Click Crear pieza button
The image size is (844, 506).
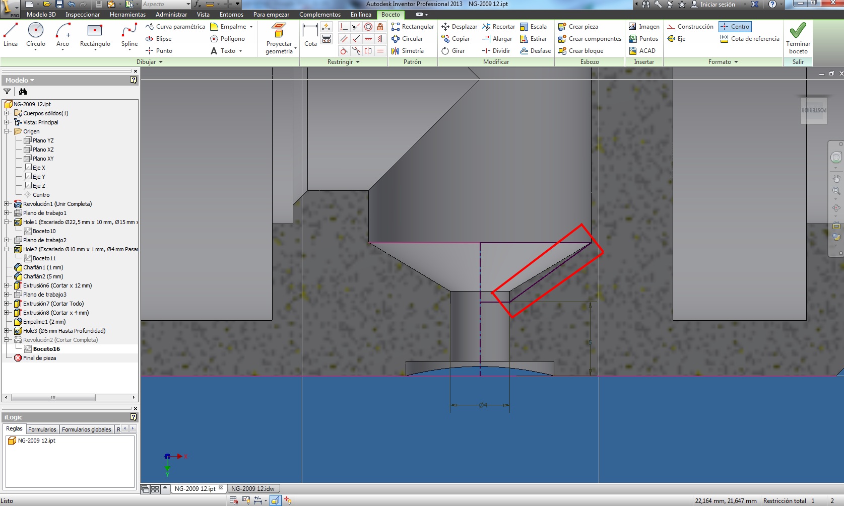[578, 27]
